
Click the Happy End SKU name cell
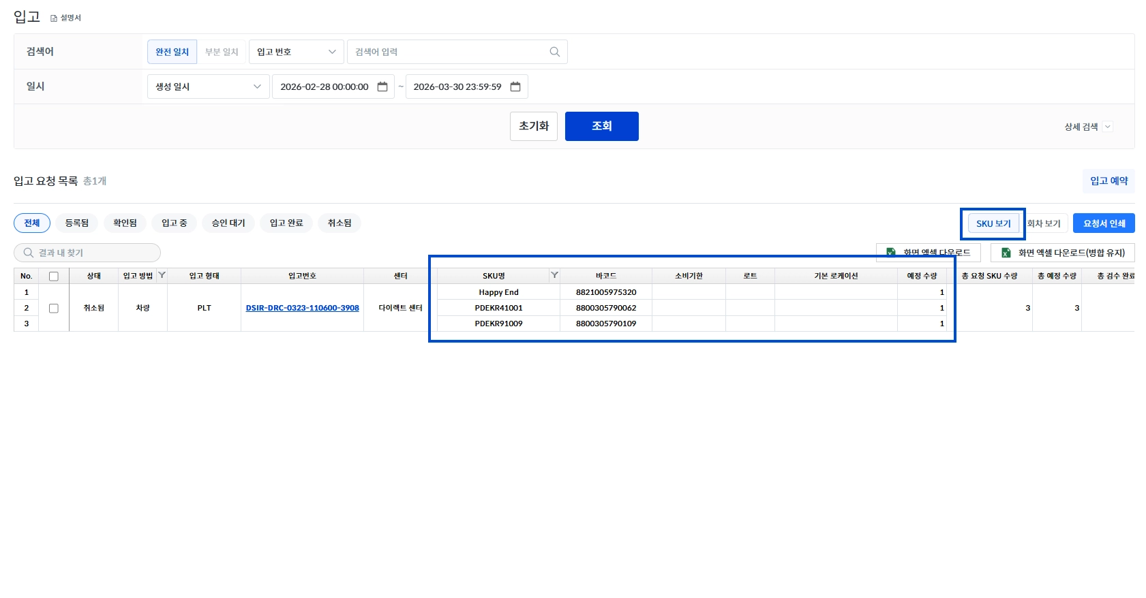[x=498, y=292]
